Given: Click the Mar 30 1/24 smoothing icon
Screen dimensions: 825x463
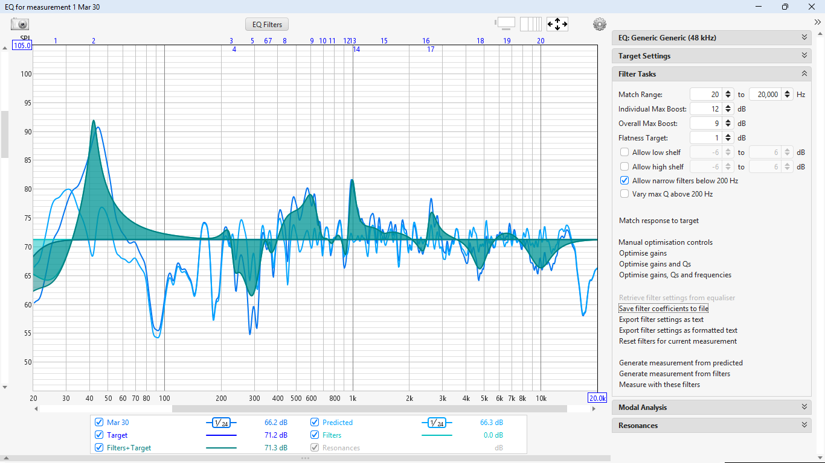Looking at the screenshot, I should 221,423.
